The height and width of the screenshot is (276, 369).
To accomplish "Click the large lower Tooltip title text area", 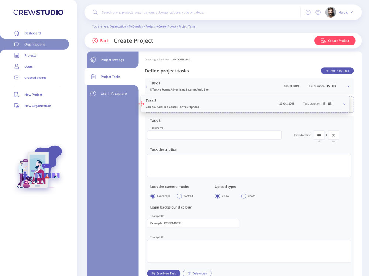I will pos(249,251).
